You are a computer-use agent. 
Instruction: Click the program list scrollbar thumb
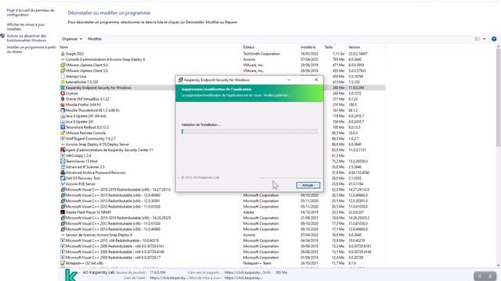pyautogui.click(x=499, y=97)
